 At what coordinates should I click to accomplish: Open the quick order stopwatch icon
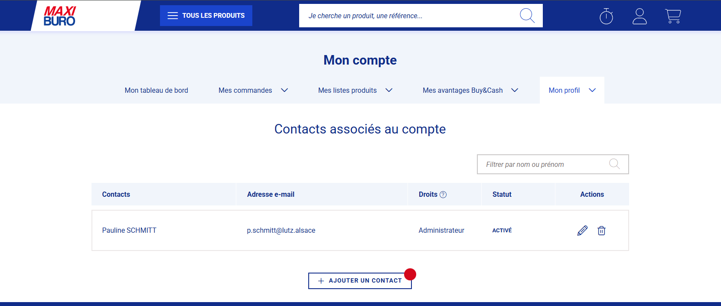[606, 16]
